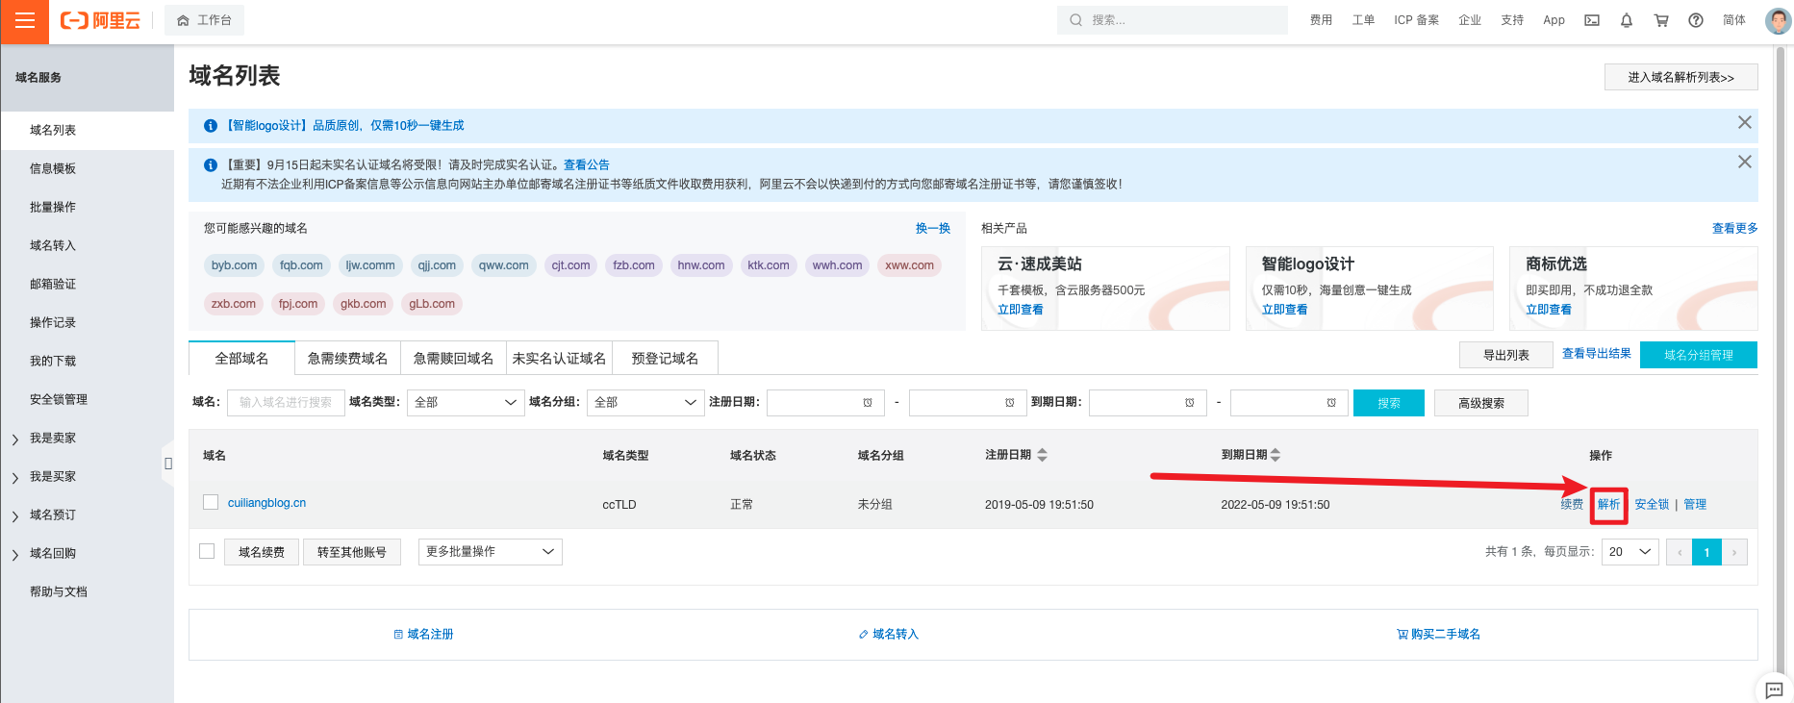Go to next page arrow
This screenshot has height=703, width=1794.
pos(1734,552)
